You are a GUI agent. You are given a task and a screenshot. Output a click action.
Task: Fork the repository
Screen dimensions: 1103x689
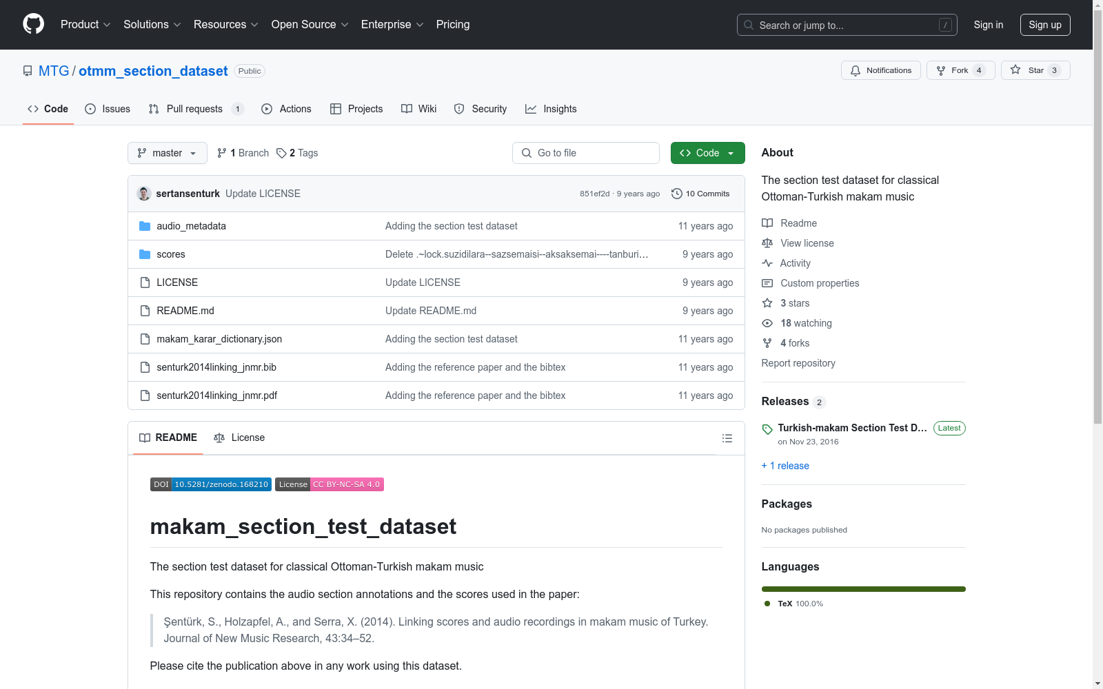960,70
